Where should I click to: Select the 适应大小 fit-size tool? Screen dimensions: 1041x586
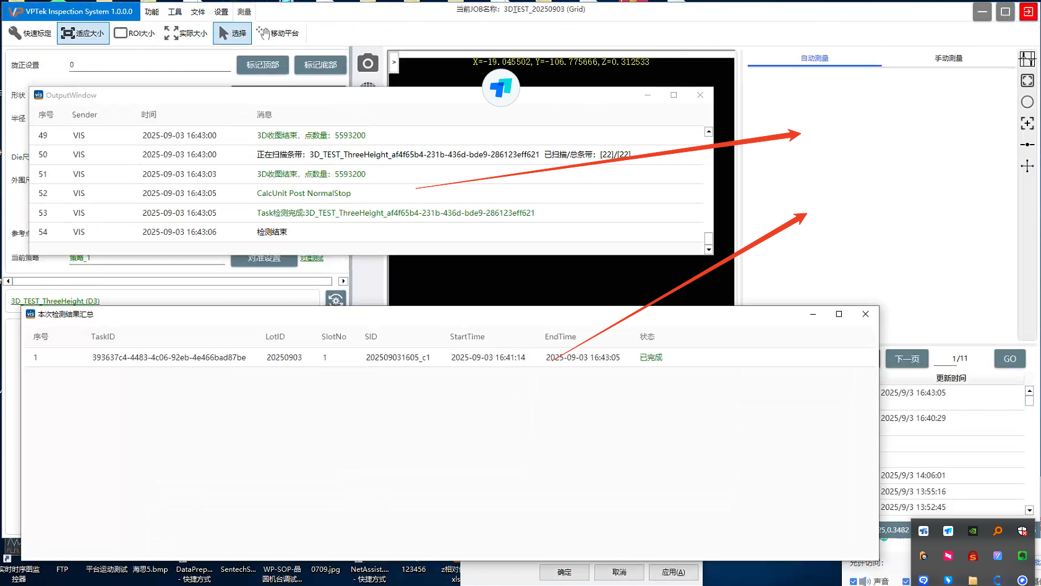83,33
